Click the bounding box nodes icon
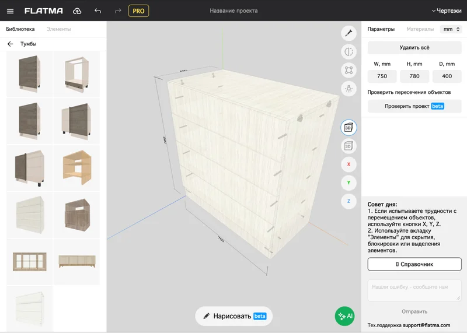Viewport: 467px width, 333px height. pos(348,70)
